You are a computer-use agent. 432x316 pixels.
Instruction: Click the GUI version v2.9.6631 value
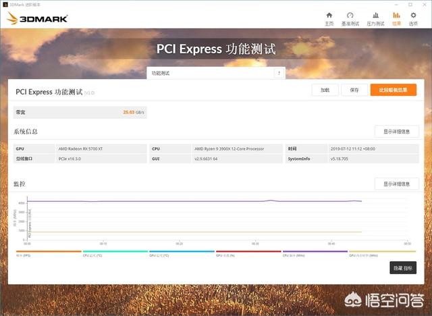(206, 159)
